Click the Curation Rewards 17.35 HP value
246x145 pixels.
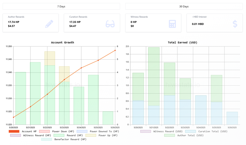[x=75, y=22]
